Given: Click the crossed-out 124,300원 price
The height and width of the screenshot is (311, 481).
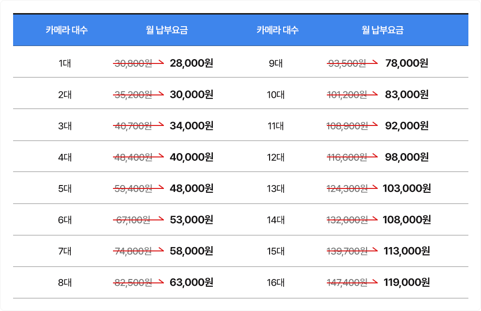Looking at the screenshot, I should 347,188.
